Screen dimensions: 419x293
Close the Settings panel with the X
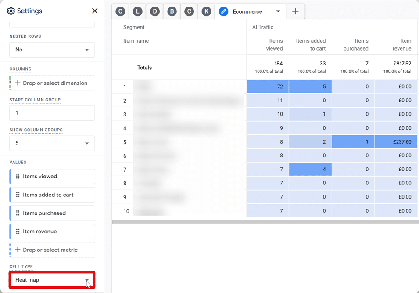[95, 11]
